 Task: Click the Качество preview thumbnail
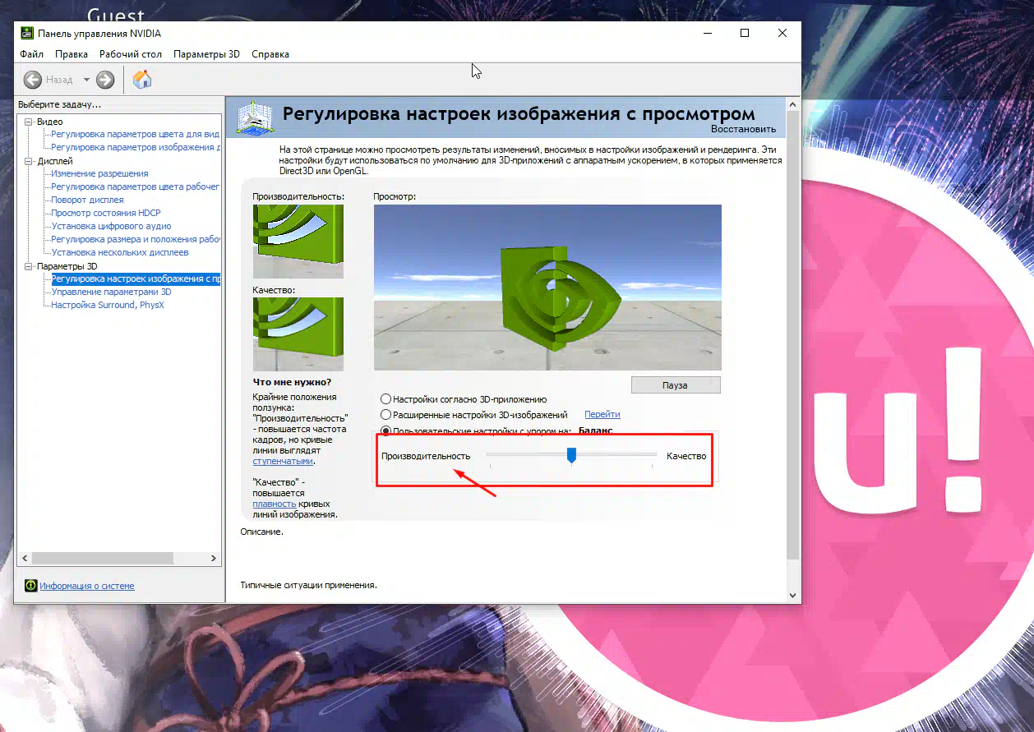point(298,334)
